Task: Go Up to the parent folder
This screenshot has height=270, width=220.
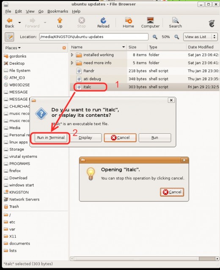Action: click(x=60, y=22)
